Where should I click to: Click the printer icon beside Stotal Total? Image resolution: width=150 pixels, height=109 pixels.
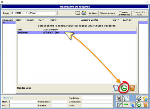tap(84, 13)
